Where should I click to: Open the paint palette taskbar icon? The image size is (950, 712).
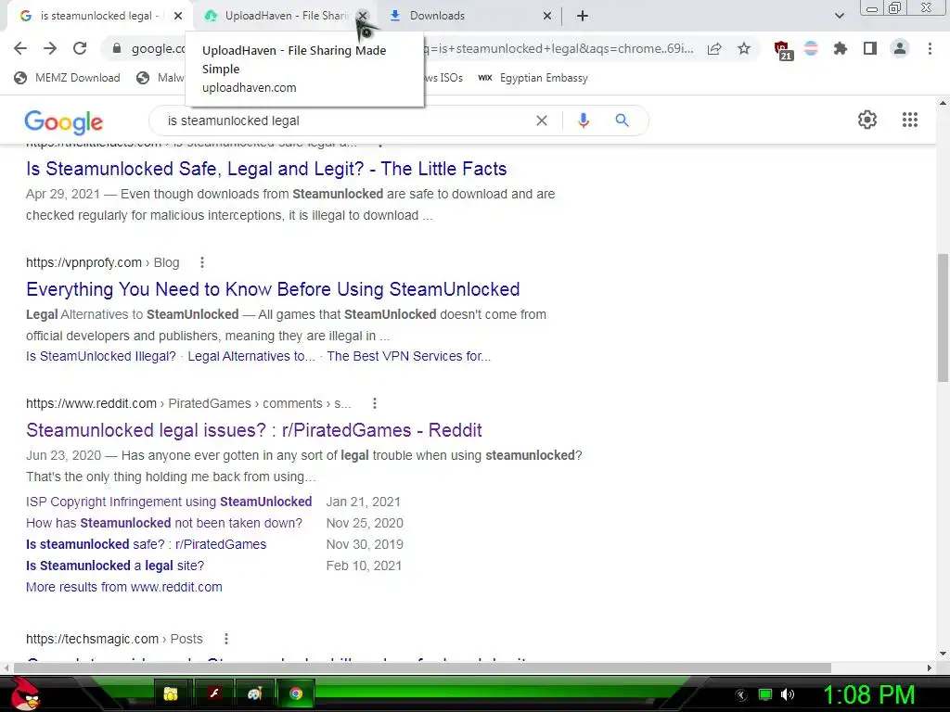pyautogui.click(x=254, y=693)
